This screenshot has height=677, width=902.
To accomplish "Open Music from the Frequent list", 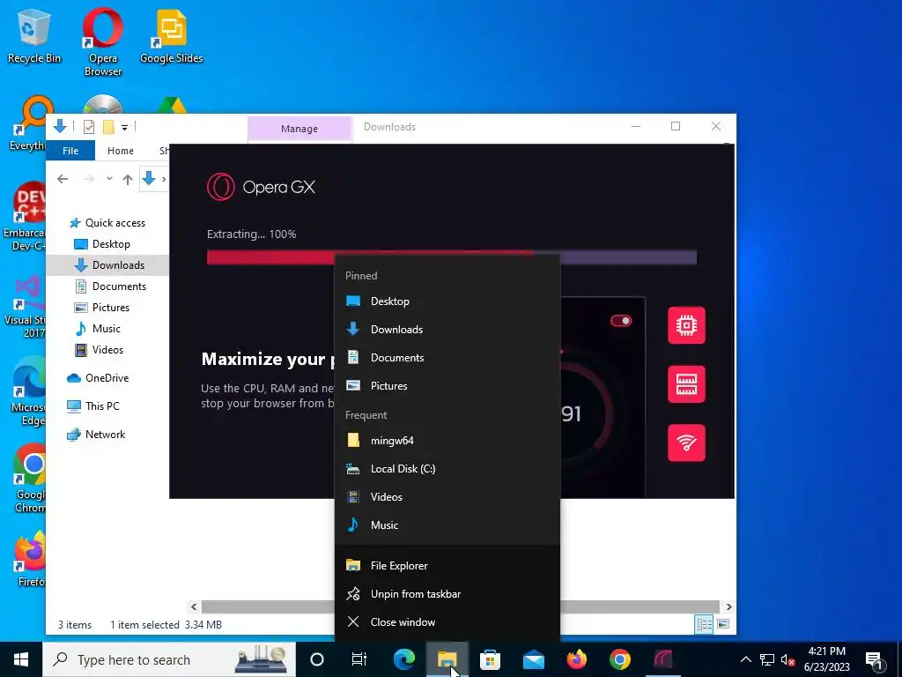I will click(447, 525).
